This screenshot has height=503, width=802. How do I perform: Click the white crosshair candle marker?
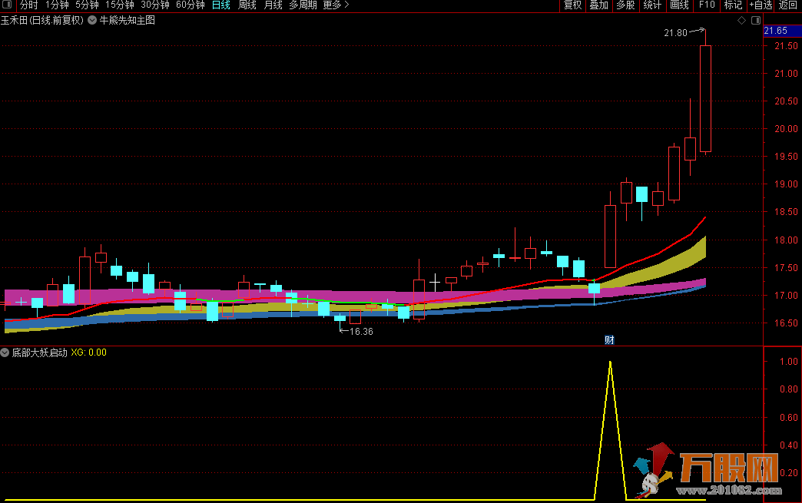(x=435, y=282)
